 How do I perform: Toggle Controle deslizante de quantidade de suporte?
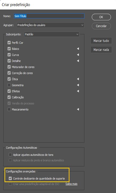(x=10, y=178)
